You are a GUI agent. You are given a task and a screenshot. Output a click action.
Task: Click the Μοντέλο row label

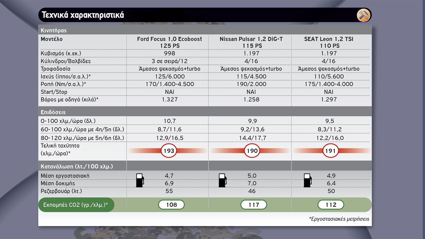52,39
